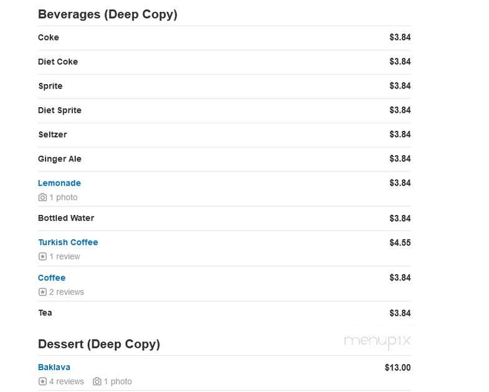Click the camera icon under Lemonade

42,198
